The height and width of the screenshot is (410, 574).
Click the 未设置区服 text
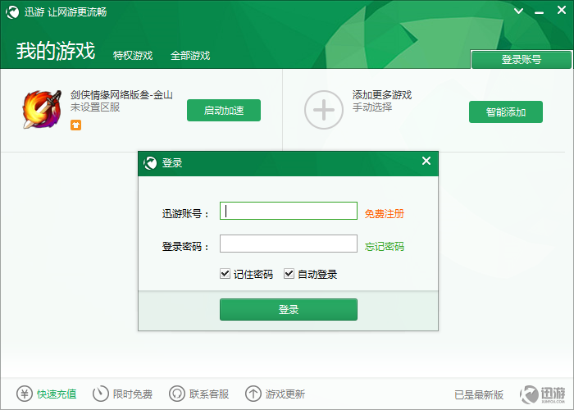pos(95,107)
